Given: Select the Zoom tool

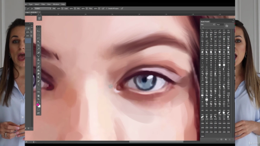Looking at the screenshot, I should [39, 99].
